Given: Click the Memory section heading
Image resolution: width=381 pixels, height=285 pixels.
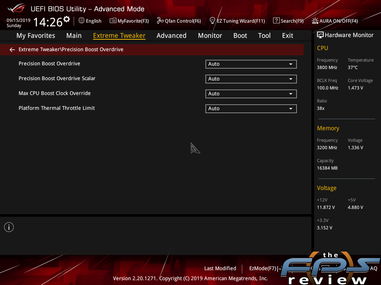Looking at the screenshot, I should (x=328, y=128).
